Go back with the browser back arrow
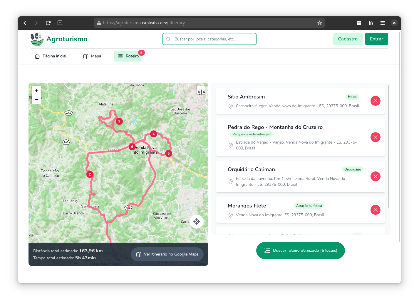 click(25, 23)
